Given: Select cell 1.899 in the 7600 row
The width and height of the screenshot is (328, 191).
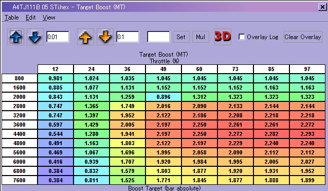Looking at the screenshot, I should coord(307,180).
